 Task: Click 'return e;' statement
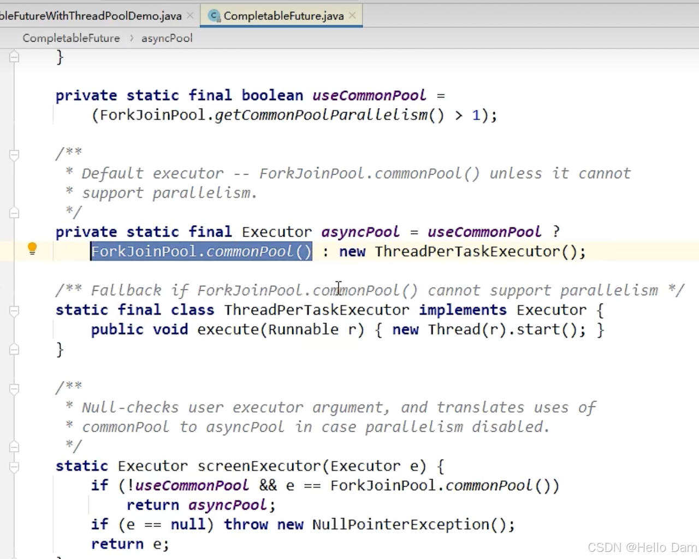tap(130, 544)
